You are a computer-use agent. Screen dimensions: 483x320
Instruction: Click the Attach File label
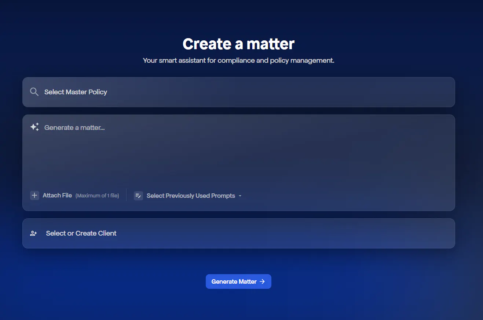pyautogui.click(x=57, y=195)
